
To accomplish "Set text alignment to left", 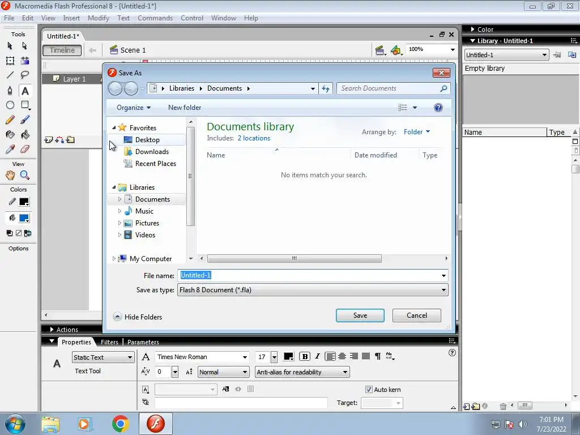I will (330, 356).
